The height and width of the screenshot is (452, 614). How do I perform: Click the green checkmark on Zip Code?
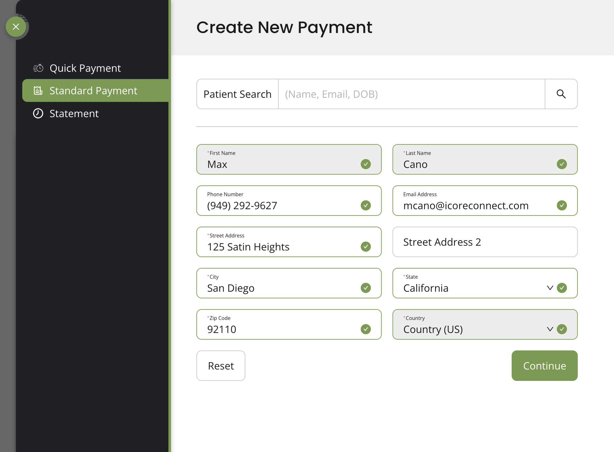pos(366,329)
